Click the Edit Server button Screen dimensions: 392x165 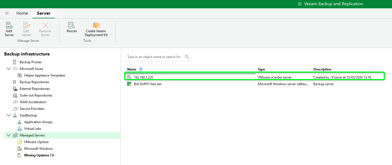tap(26, 29)
